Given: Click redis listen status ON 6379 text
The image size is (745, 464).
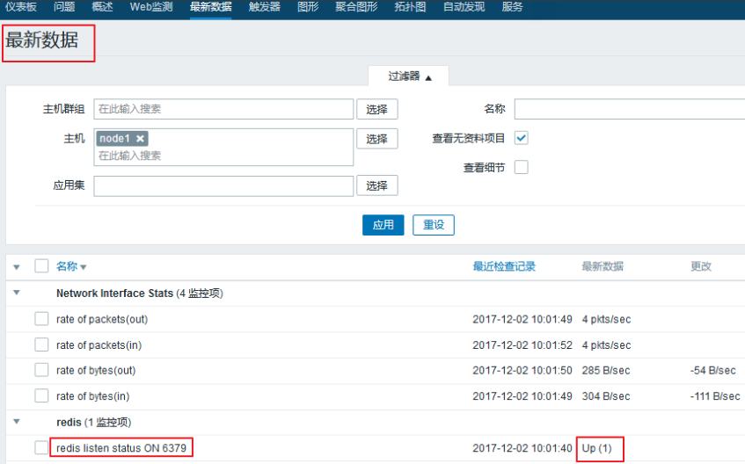Looking at the screenshot, I should tap(121, 448).
